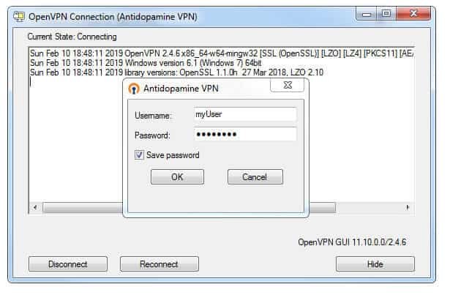The width and height of the screenshot is (450, 295).
Task: Click the right arrow of log scrollbar
Action: coord(408,207)
